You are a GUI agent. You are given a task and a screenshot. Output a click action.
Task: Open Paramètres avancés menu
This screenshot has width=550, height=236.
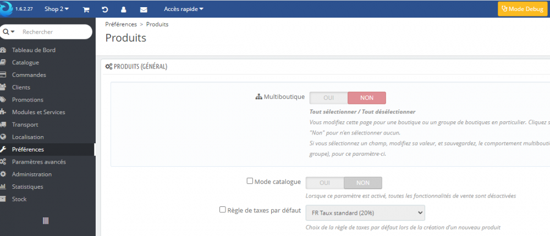pos(39,162)
